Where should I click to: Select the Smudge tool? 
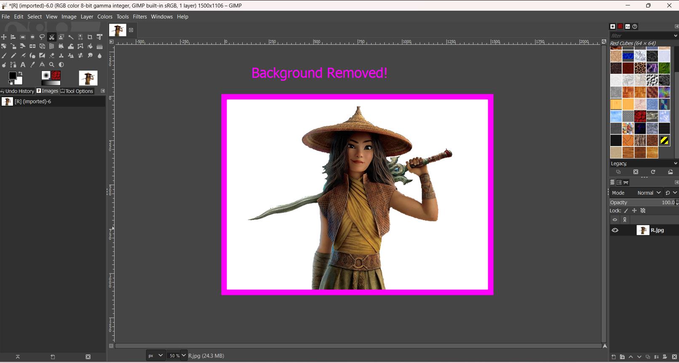90,56
